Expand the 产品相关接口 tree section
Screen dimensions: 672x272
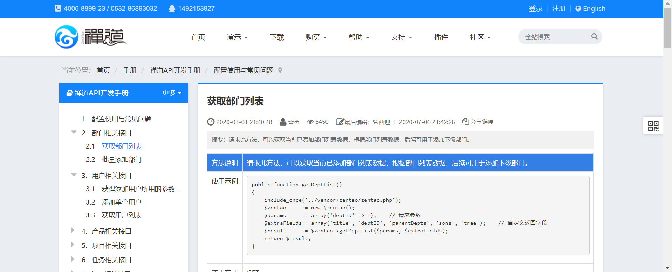73,230
